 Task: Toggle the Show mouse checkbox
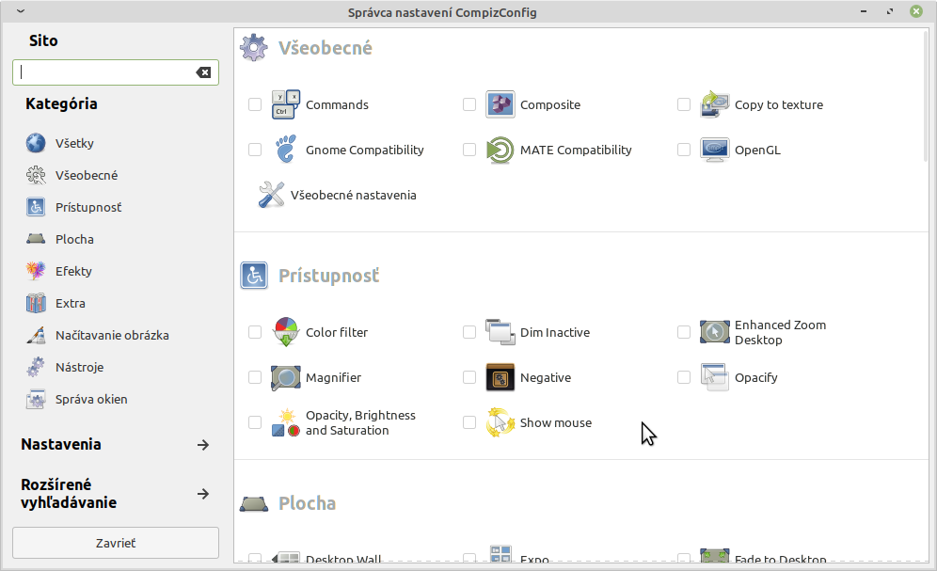coord(469,423)
